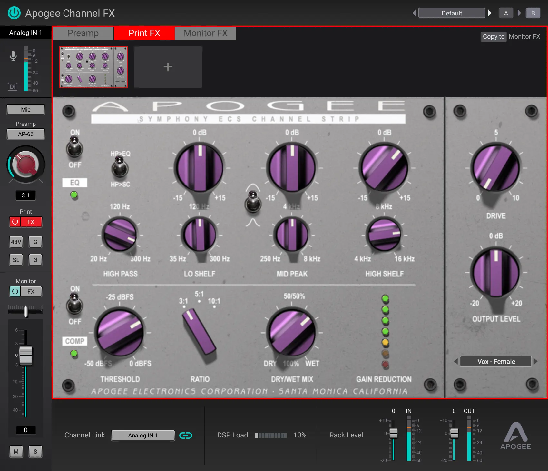Toggle the Monitor FX power icon
548x471 pixels.
[x=15, y=292]
